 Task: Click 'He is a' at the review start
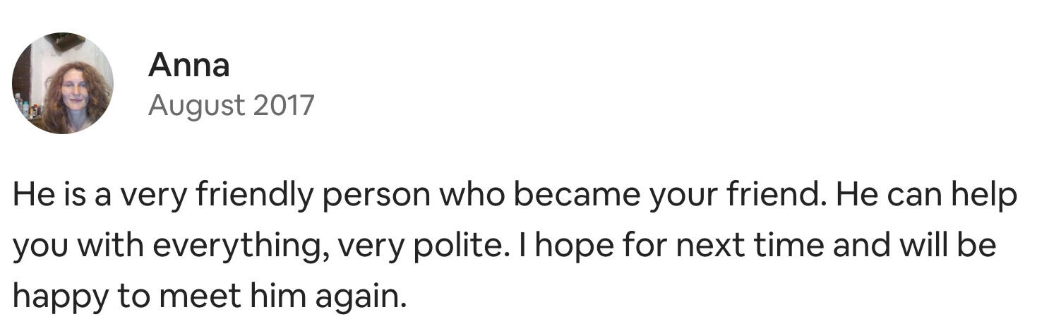pyautogui.click(x=61, y=196)
